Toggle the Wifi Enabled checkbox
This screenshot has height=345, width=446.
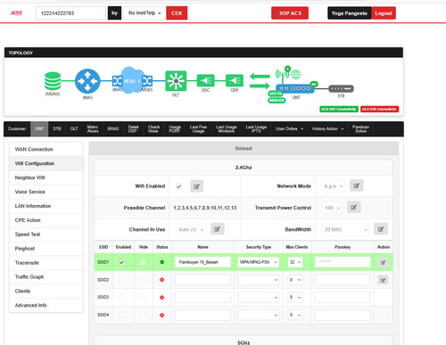click(178, 186)
